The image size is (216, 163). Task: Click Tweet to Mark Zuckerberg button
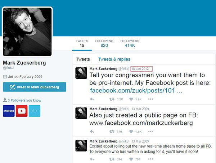tap(35, 87)
